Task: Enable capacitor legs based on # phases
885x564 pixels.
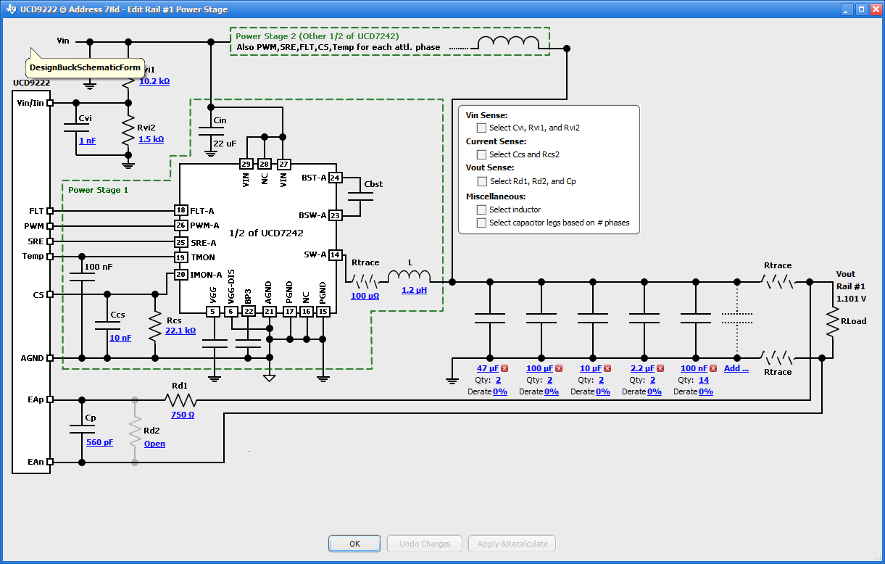Action: coord(481,223)
